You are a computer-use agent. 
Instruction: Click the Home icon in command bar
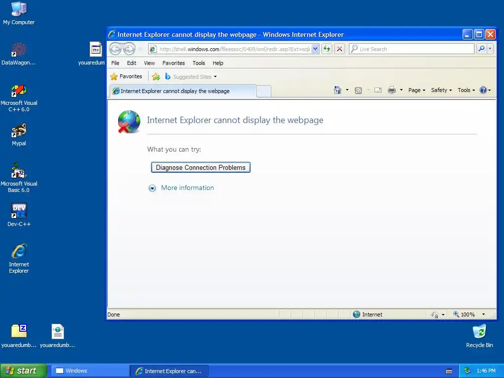[x=338, y=90]
